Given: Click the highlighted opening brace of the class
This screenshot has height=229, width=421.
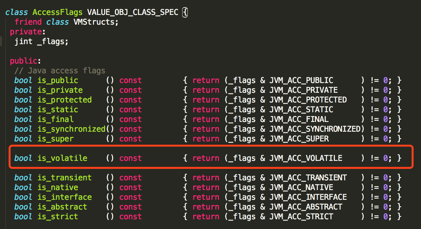Looking at the screenshot, I should (185, 12).
